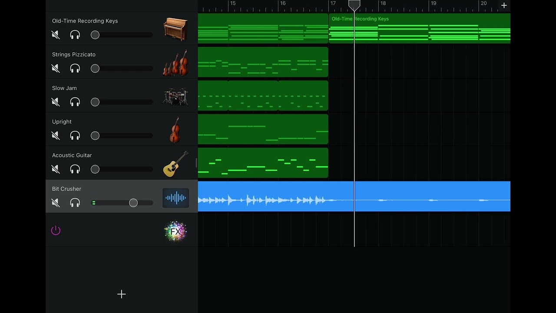Screen dimensions: 556x313
Task: Select the labeled Old-Time Recording Keys region
Action: [420, 28]
